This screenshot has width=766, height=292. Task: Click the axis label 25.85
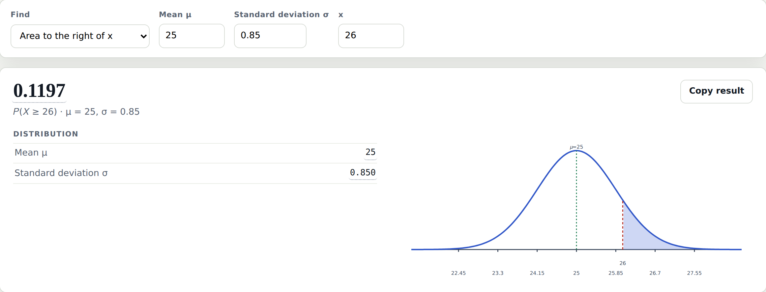pos(616,273)
